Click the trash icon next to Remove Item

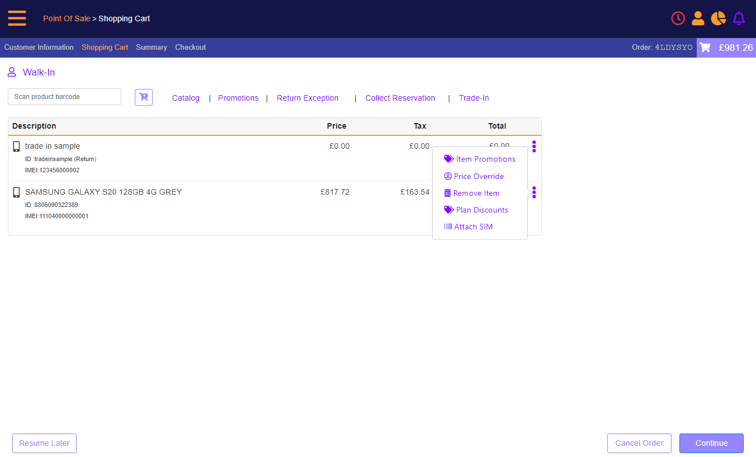point(447,193)
